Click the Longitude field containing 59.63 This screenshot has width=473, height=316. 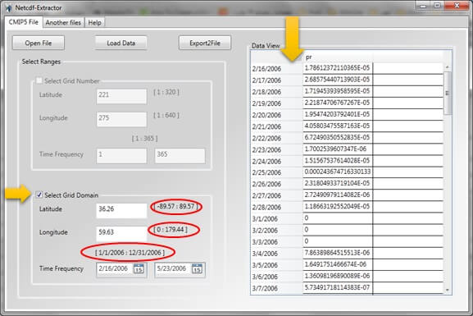(121, 232)
